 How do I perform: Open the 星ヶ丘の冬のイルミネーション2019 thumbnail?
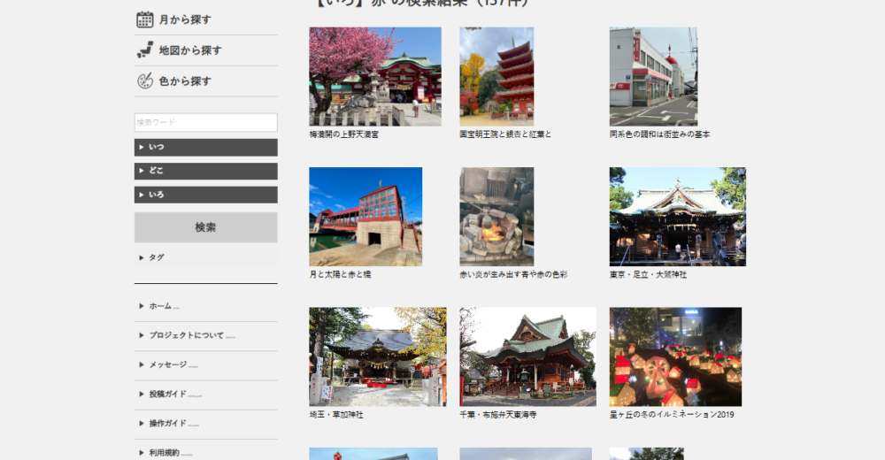click(675, 356)
